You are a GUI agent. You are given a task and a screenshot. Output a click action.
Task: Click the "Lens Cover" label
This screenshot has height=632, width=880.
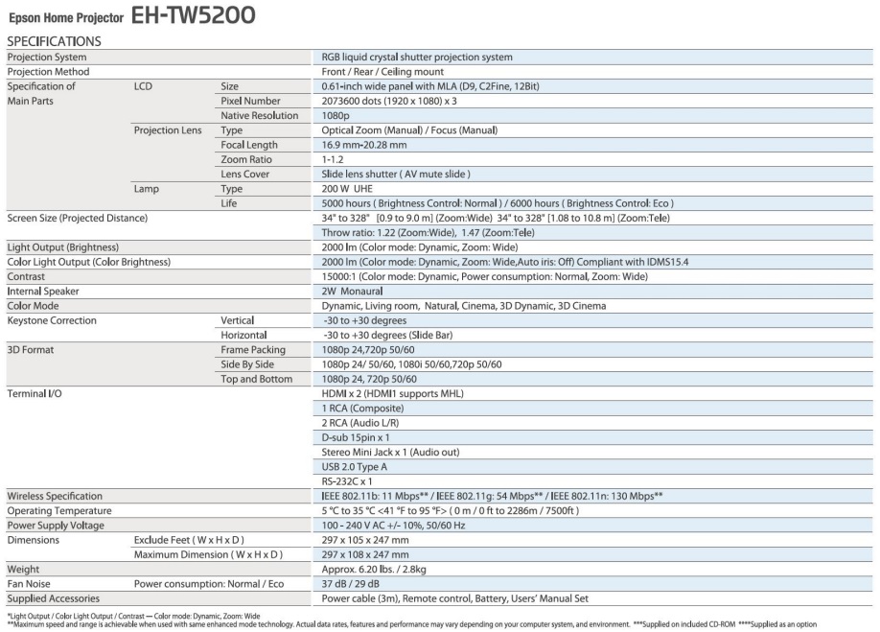[244, 174]
